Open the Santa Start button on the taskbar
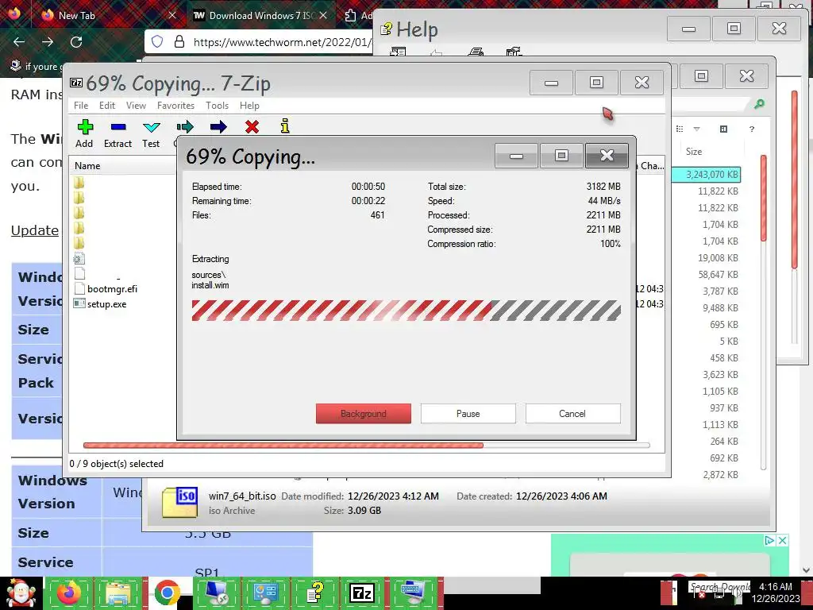Viewport: 813px width, 610px height. coord(21,593)
